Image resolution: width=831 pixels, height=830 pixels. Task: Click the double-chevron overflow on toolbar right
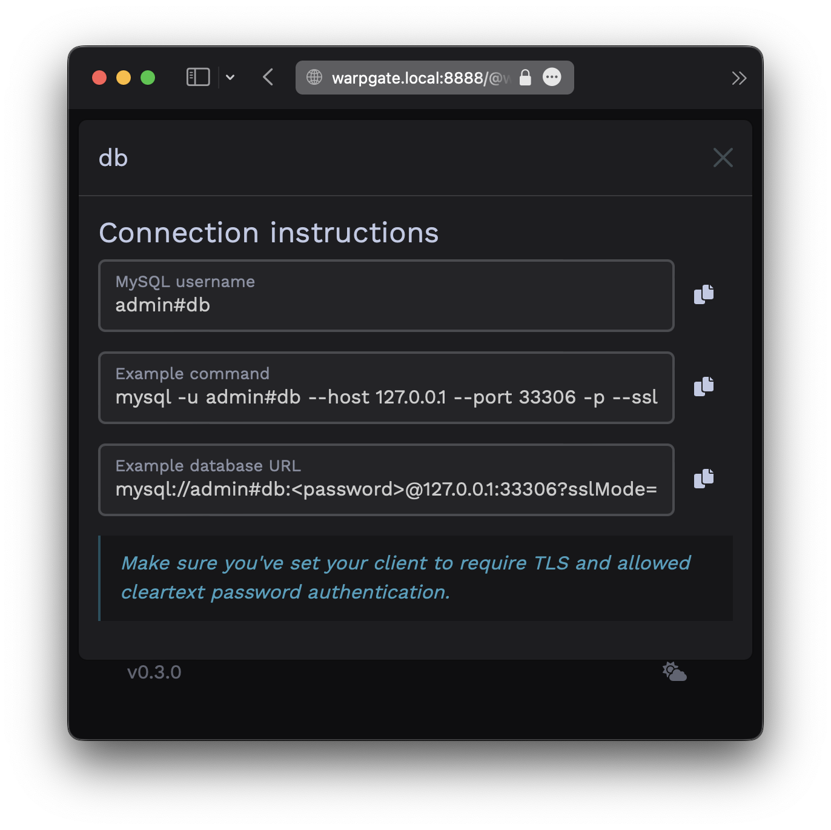739,77
